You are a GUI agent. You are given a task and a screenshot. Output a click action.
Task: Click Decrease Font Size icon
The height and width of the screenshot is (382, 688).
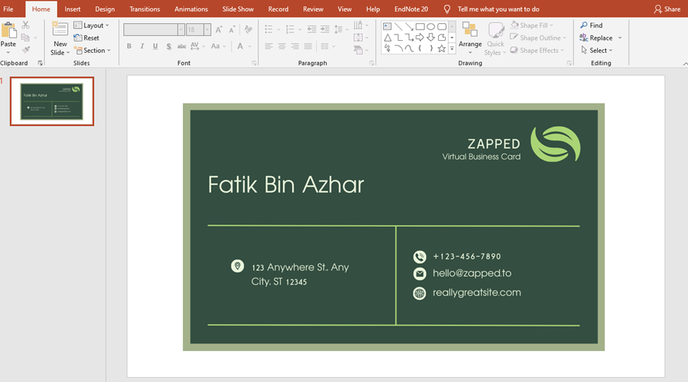(231, 30)
